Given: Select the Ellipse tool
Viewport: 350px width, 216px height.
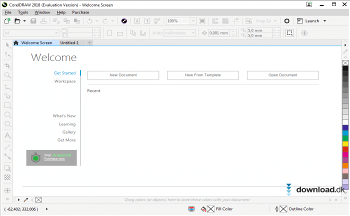Looking at the screenshot, I should click(7, 114).
